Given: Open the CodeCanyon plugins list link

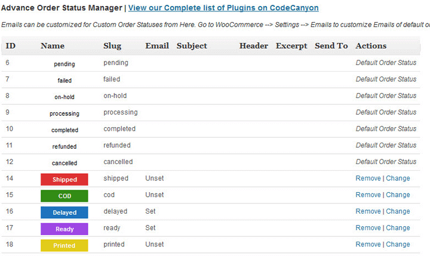Looking at the screenshot, I should [223, 8].
